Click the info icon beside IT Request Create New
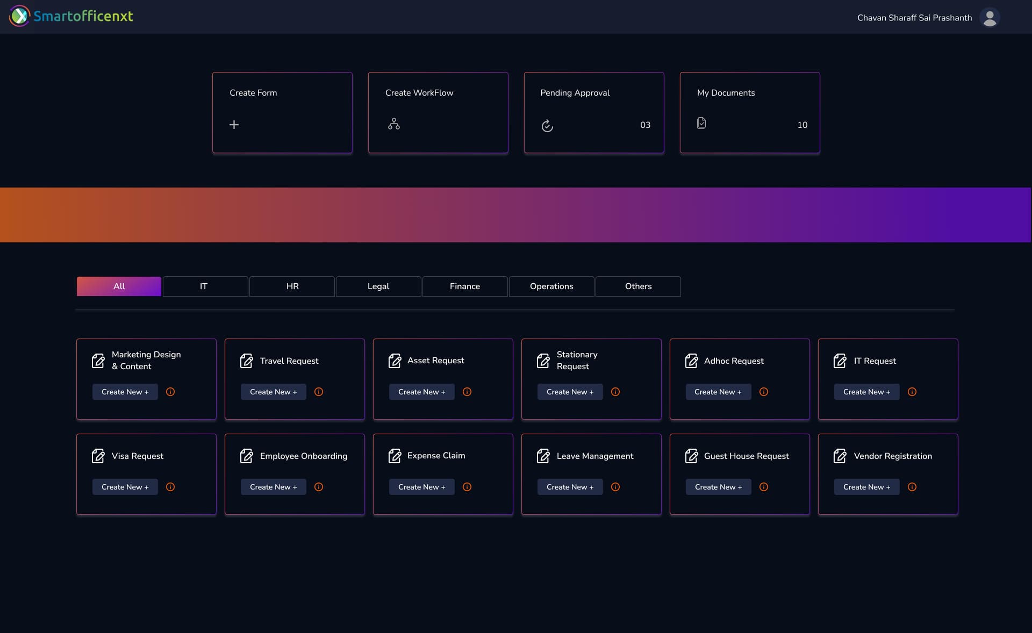Image resolution: width=1032 pixels, height=633 pixels. tap(912, 392)
